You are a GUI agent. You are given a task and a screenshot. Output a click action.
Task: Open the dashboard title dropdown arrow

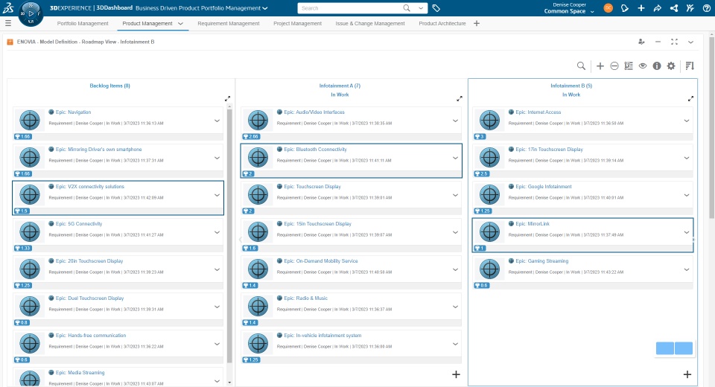click(265, 8)
